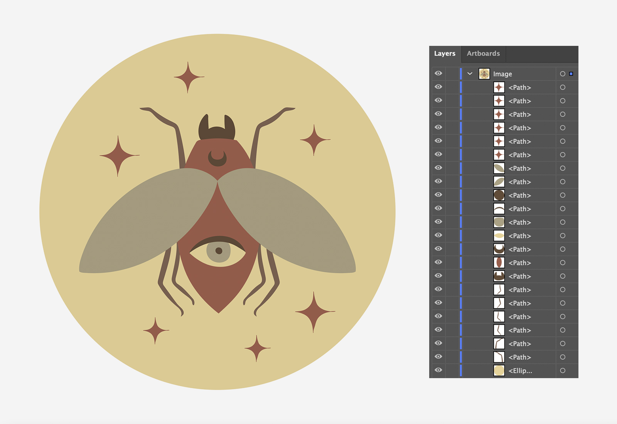Click target circle for horned head <Path>
Screen dimensions: 617x424
[x=563, y=276]
